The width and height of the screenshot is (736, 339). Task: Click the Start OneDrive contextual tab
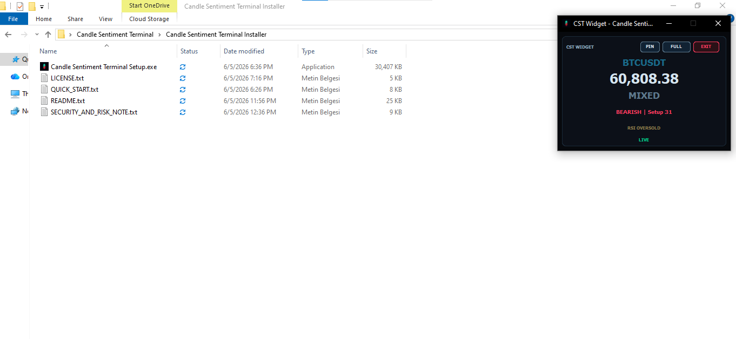(x=149, y=6)
